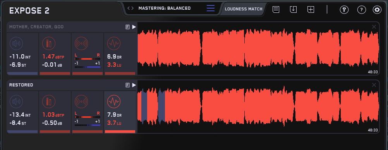The image size is (388, 150).
Task: Click the preset previous/next arrows icon
Action: [130, 8]
